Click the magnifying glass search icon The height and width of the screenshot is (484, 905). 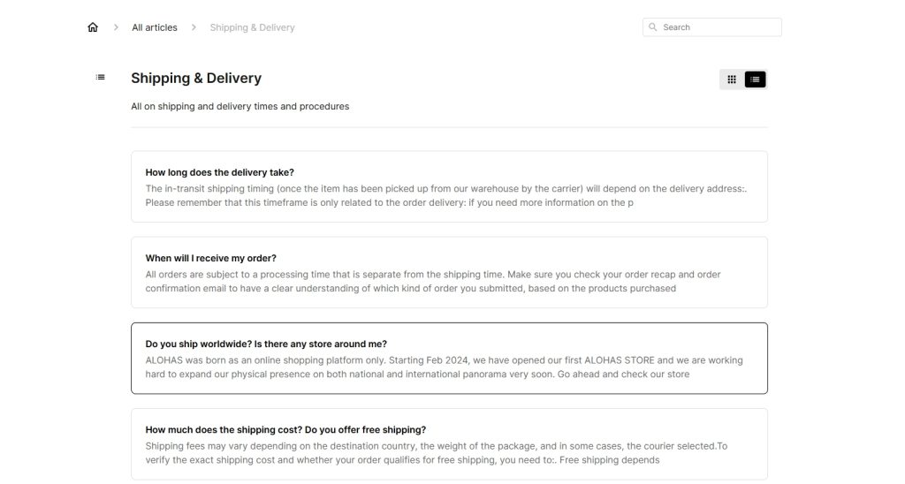click(x=653, y=27)
